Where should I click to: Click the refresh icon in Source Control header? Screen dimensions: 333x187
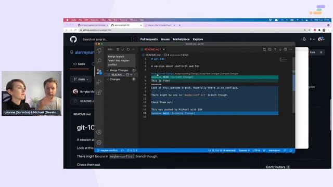pyautogui.click(x=128, y=49)
